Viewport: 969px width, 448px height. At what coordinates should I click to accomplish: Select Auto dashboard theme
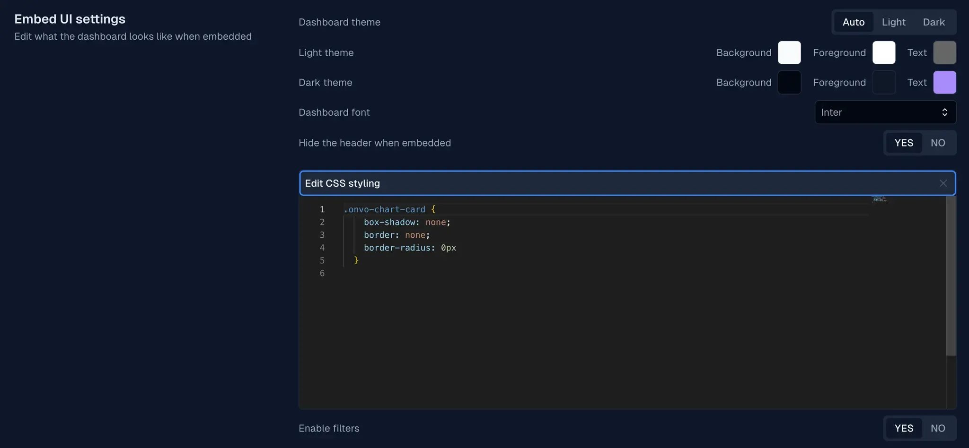[x=853, y=22]
